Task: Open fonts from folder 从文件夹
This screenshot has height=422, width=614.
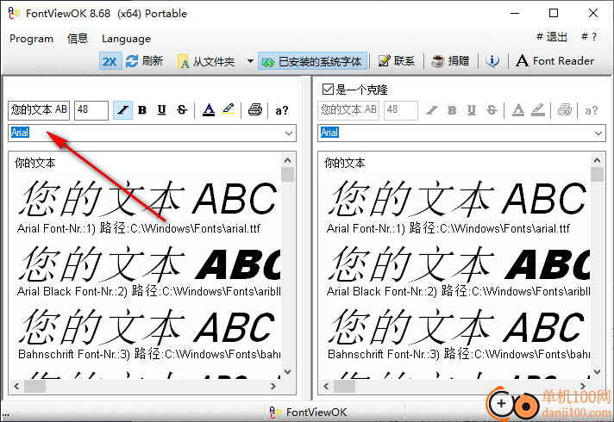Action: [x=206, y=61]
